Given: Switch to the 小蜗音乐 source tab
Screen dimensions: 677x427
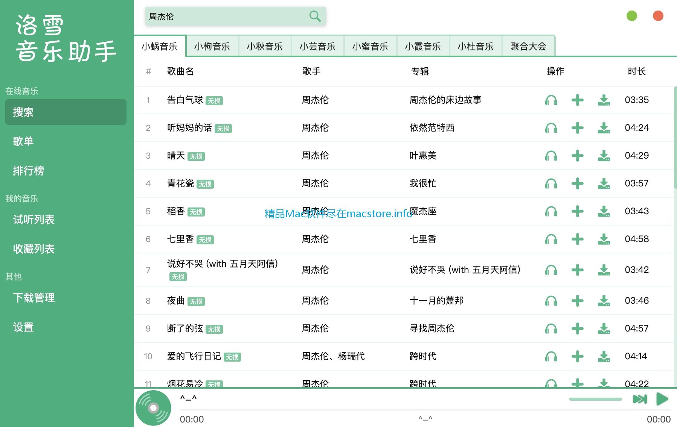Looking at the screenshot, I should pos(160,46).
